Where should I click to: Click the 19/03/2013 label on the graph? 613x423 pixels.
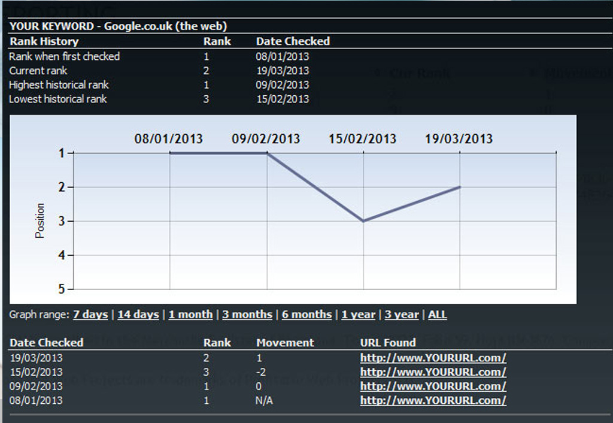click(459, 138)
